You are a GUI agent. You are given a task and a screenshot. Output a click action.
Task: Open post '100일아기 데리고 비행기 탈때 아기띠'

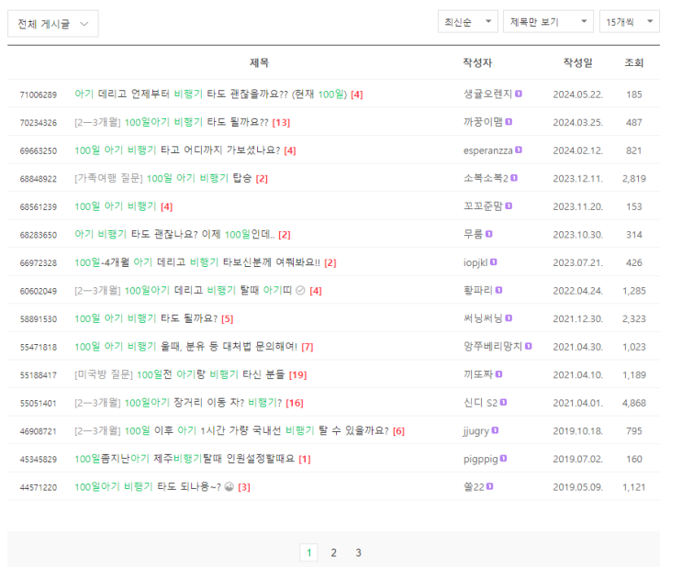coord(208,291)
